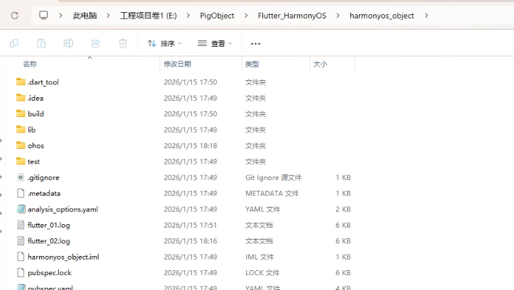Select the .gitignore file icon
Screen dimensions: 514x290
[21, 177]
